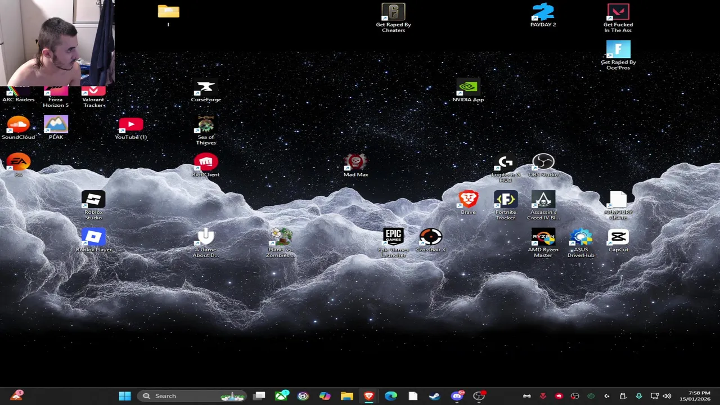720x405 pixels.
Task: Open the Plants vs. Zombies icon
Action: [281, 243]
